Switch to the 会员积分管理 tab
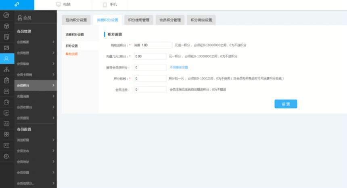The image size is (347, 188). point(170,20)
